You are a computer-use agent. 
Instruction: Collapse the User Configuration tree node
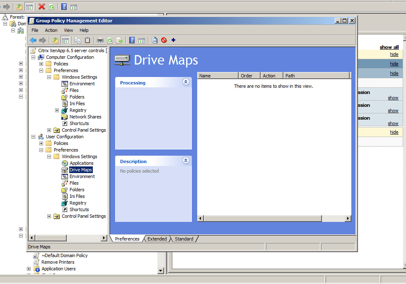(x=33, y=137)
